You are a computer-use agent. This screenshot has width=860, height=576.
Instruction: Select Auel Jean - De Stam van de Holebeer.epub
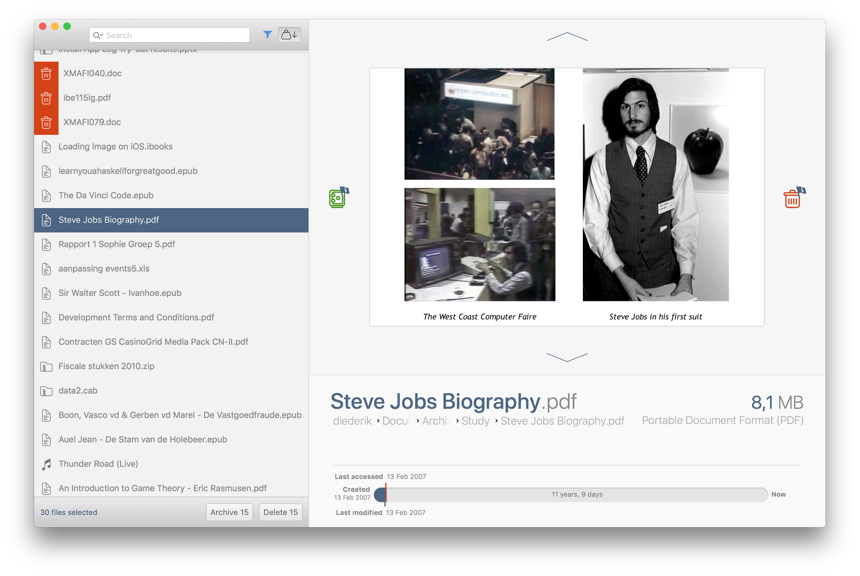point(171,440)
